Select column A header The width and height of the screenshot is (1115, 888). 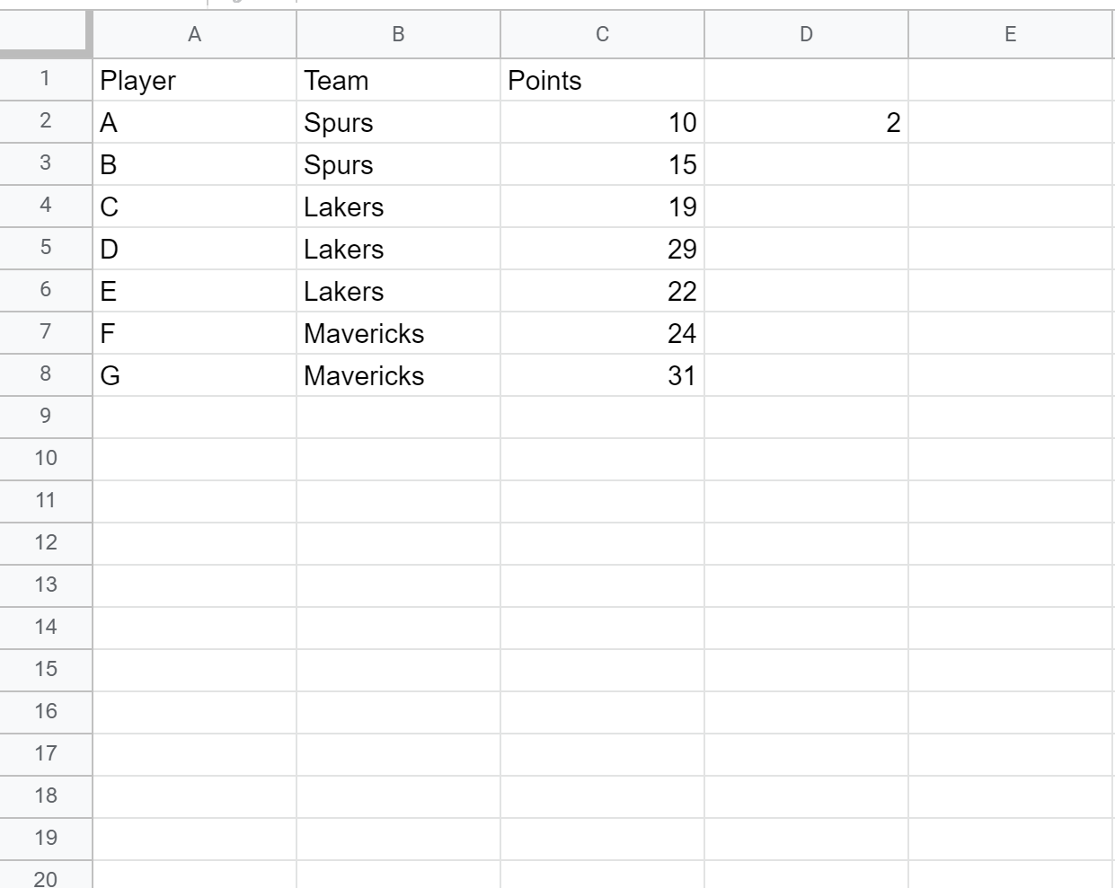coord(194,35)
